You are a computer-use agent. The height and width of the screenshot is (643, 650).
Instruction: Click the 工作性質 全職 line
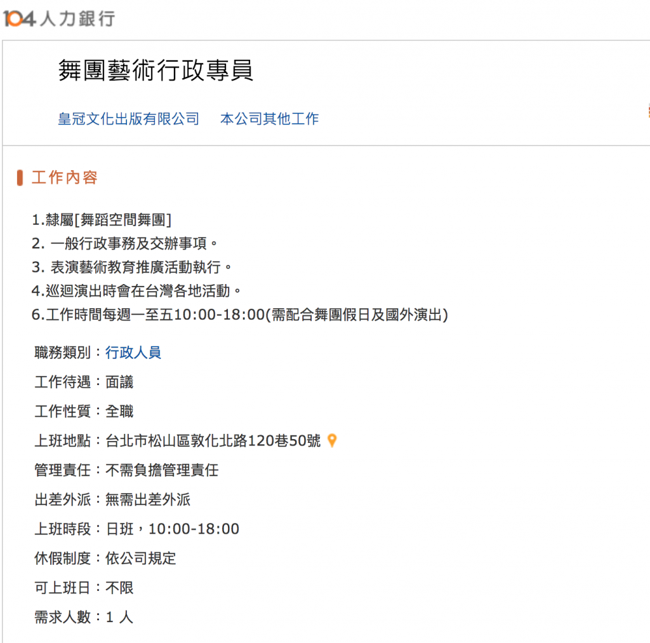click(x=84, y=412)
